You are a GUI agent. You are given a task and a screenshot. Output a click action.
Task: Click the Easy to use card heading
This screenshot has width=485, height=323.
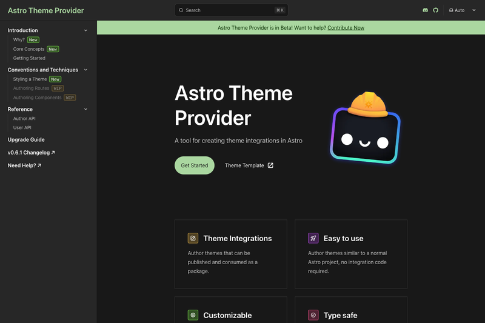click(343, 238)
